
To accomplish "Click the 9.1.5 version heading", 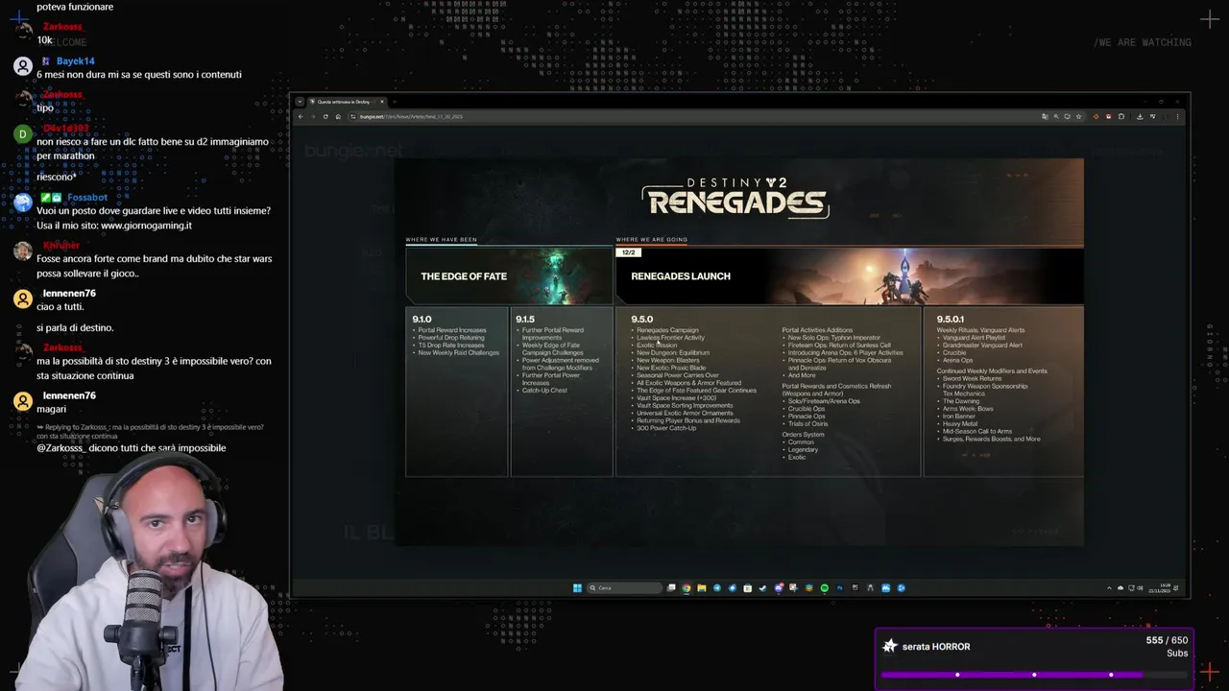I will 524,319.
